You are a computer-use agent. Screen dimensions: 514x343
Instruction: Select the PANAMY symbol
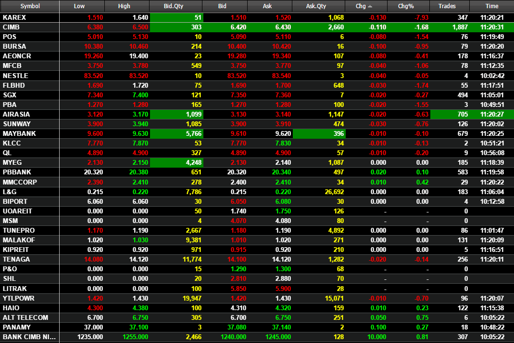pos(17,327)
